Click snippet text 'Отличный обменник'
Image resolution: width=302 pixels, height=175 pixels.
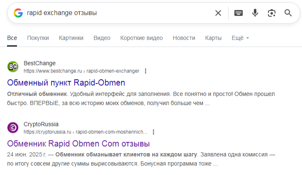pyautogui.click(x=37, y=94)
